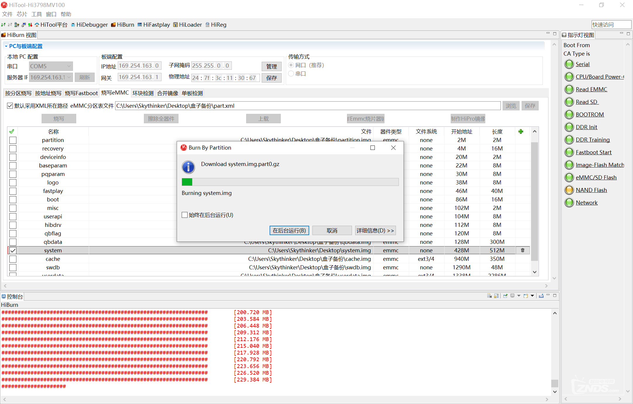
Task: Click the 网关 IP address field
Action: 139,77
